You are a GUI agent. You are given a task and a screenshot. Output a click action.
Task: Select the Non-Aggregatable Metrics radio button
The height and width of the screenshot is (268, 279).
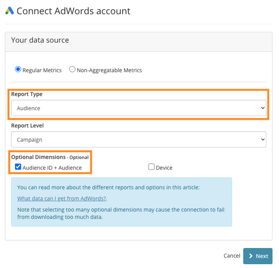[72, 69]
